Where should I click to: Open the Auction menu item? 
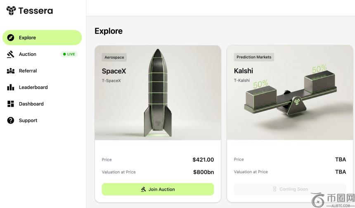point(28,54)
